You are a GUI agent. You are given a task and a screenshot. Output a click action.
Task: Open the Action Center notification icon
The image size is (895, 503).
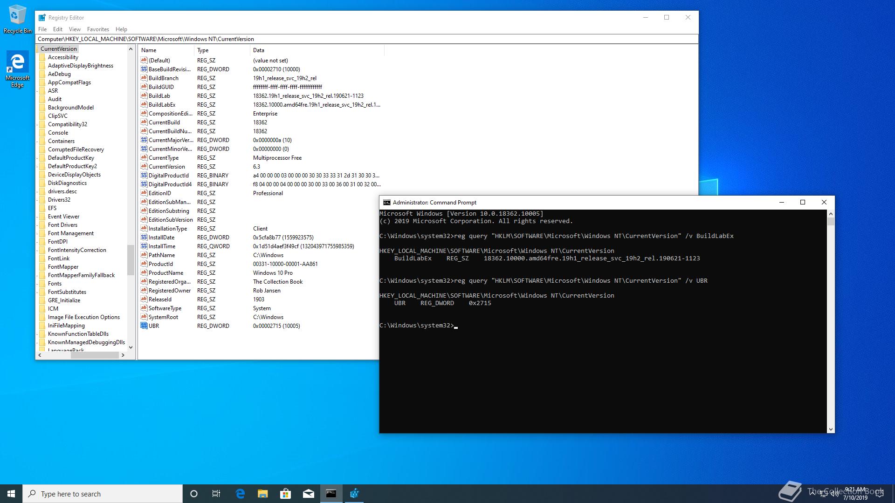(880, 494)
